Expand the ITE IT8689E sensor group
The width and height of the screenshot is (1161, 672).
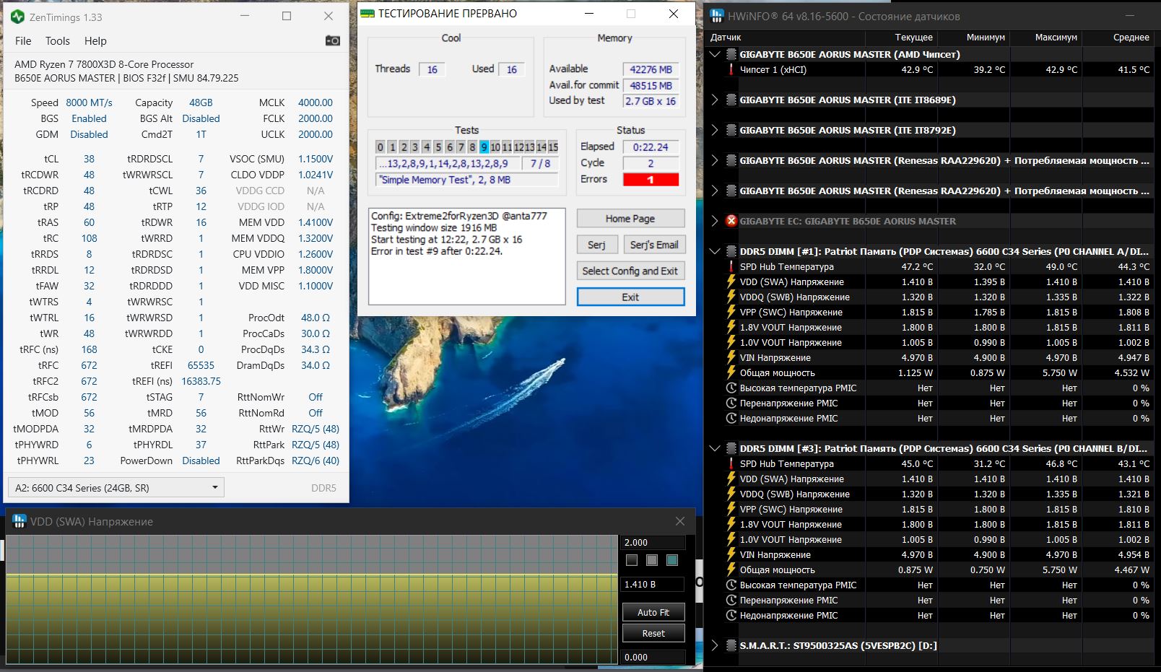tap(715, 100)
